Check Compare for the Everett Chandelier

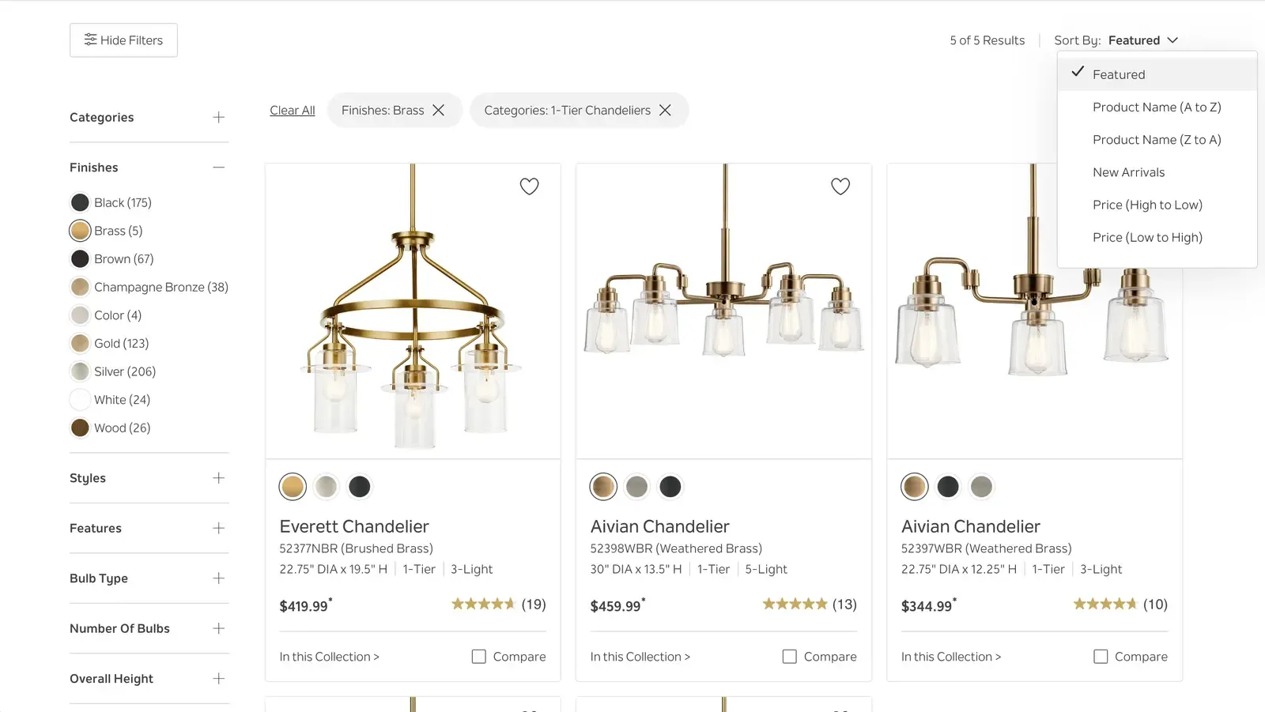[479, 657]
